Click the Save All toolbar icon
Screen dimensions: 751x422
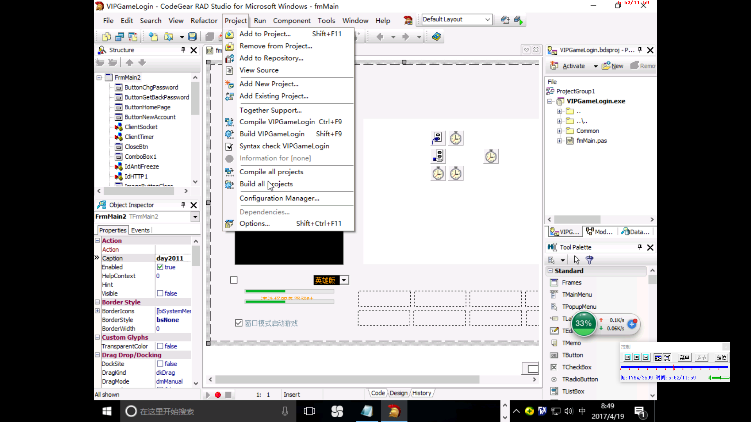coord(210,37)
